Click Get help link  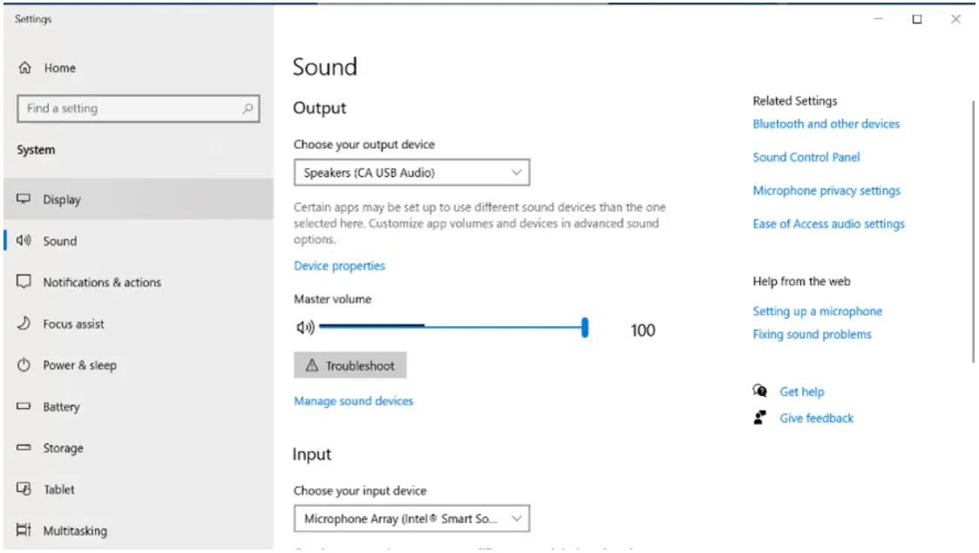click(x=801, y=392)
